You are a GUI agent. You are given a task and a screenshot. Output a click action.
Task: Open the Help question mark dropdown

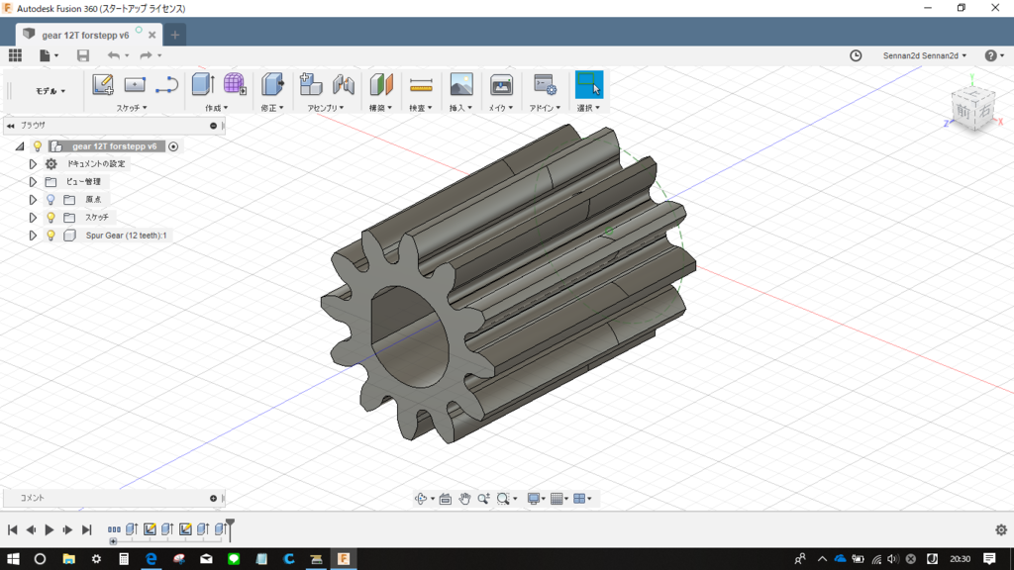coord(994,55)
